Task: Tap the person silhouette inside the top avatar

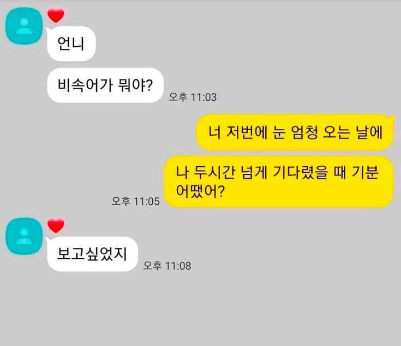Action: tap(24, 26)
